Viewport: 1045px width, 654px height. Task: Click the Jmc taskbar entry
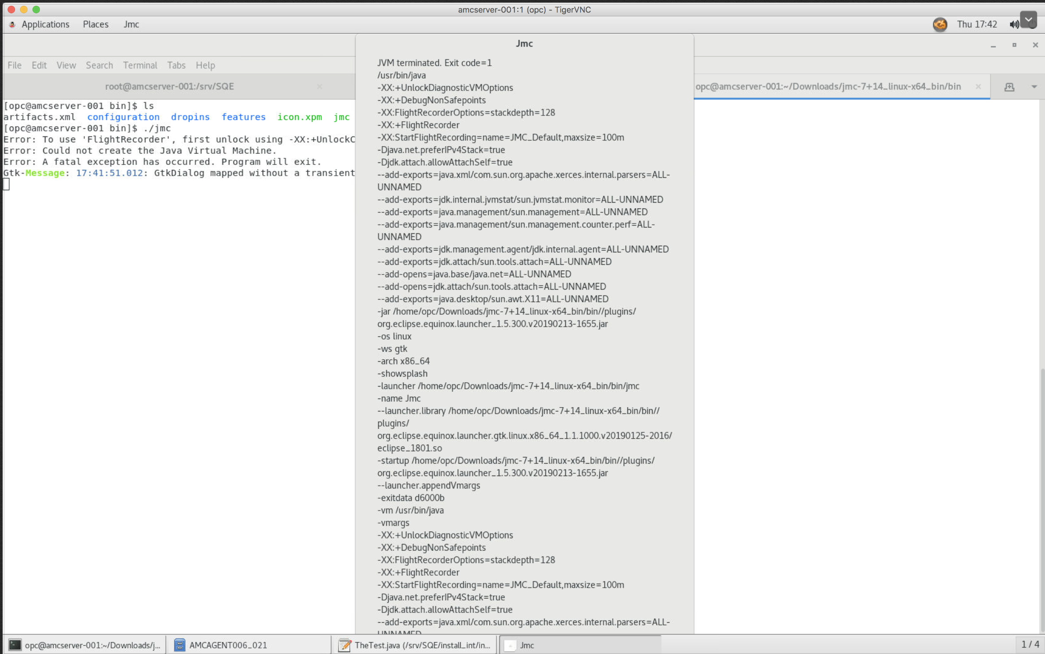[526, 645]
